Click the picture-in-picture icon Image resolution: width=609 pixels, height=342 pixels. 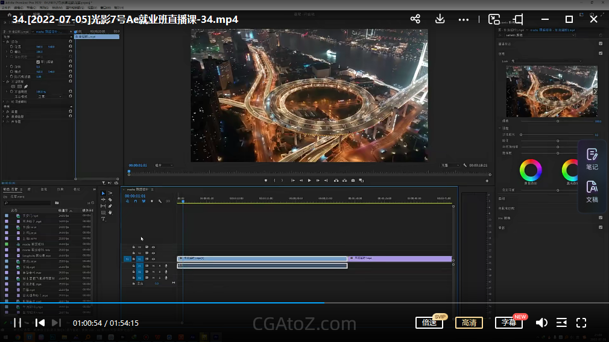(494, 19)
